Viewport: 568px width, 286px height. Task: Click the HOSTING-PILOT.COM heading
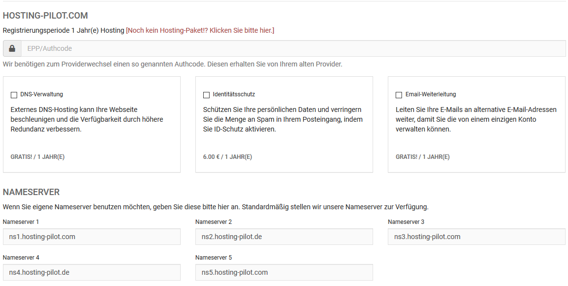[45, 16]
